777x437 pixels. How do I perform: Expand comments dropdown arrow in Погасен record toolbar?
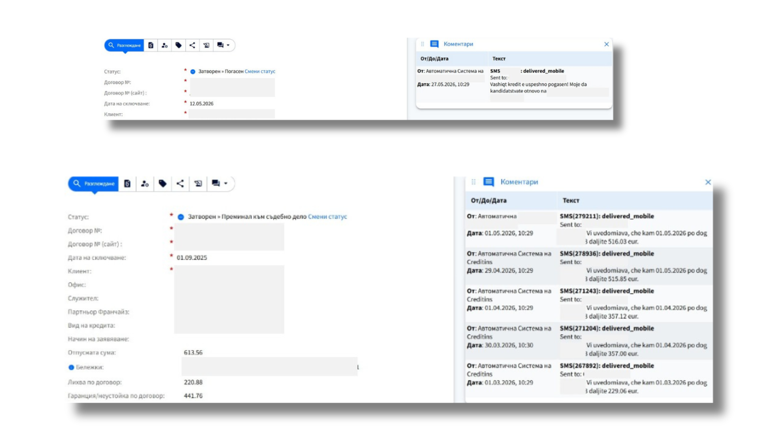(228, 45)
